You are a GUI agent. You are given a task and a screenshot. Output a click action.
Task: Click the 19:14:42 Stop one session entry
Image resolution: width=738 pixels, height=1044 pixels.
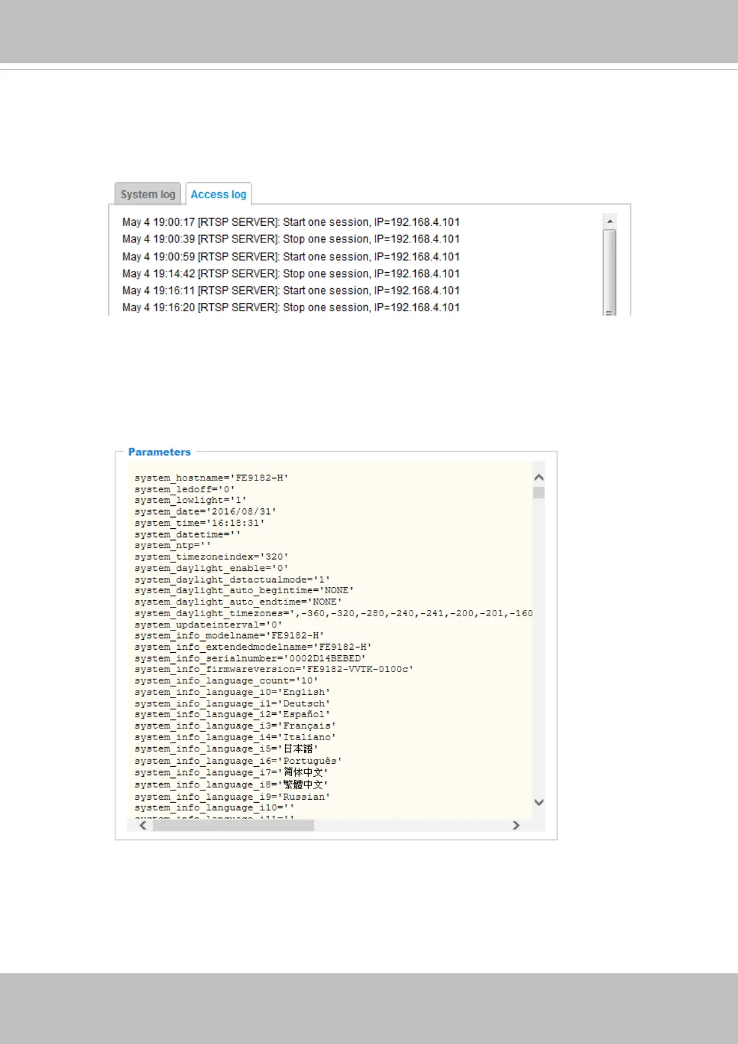click(291, 273)
